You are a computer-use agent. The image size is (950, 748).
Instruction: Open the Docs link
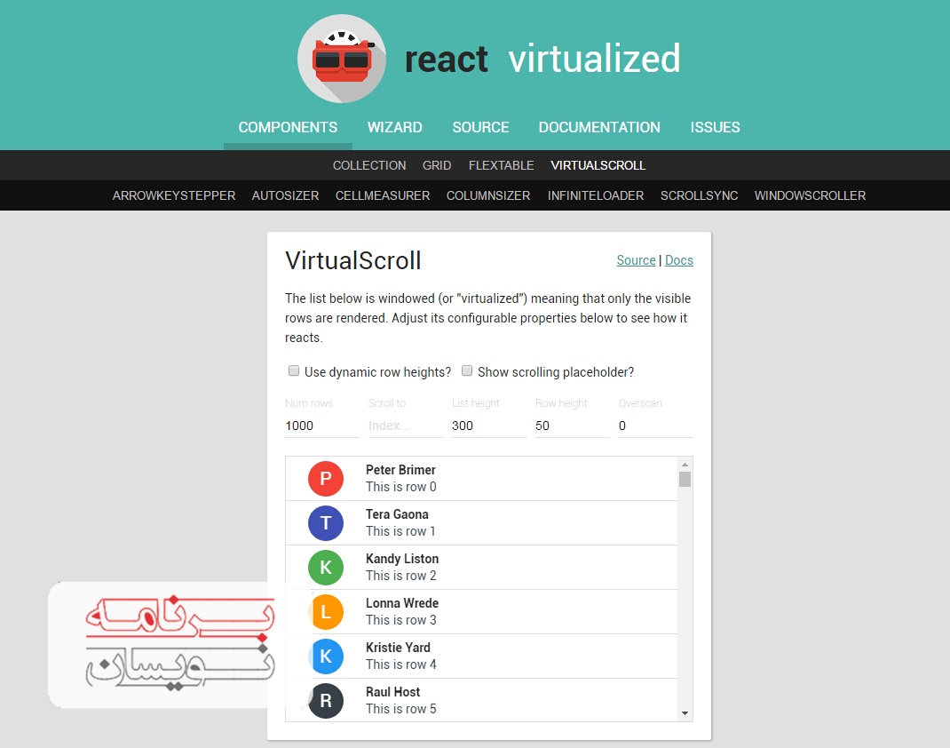[679, 260]
